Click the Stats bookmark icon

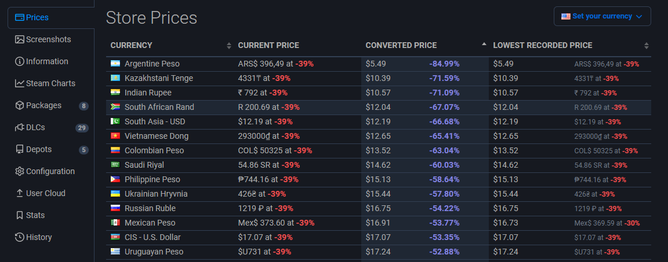tap(19, 216)
